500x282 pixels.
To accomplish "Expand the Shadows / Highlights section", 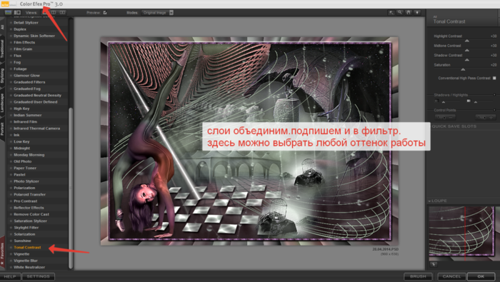I will 494,95.
